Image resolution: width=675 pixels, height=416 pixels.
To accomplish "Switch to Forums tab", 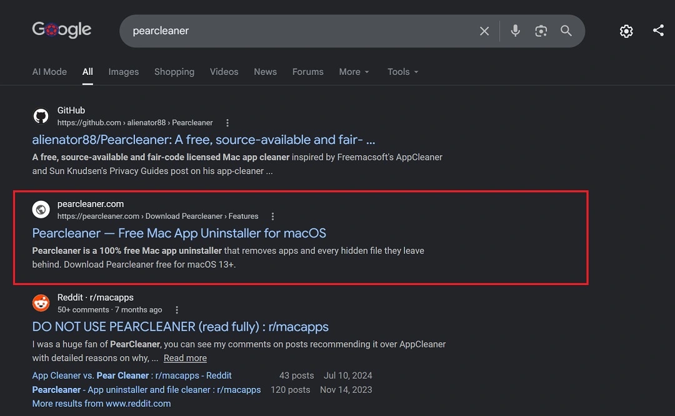I will point(307,72).
